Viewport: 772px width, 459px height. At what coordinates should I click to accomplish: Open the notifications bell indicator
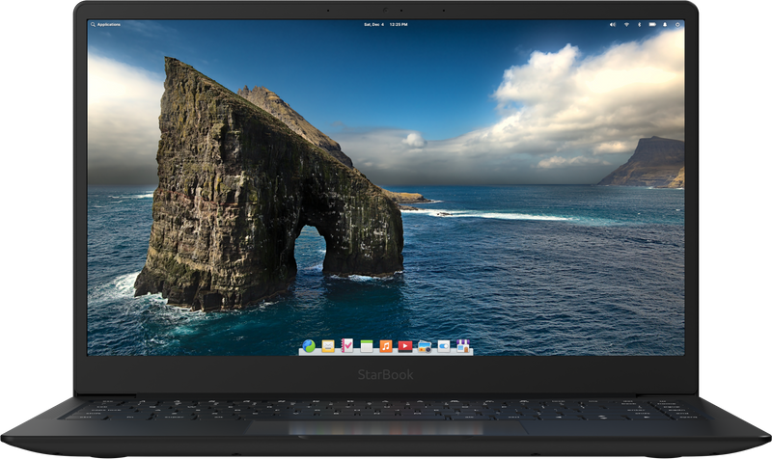[x=665, y=24]
